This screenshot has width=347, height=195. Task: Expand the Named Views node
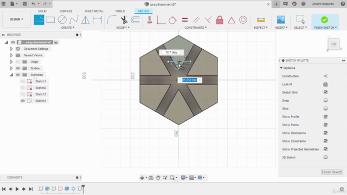click(11, 55)
